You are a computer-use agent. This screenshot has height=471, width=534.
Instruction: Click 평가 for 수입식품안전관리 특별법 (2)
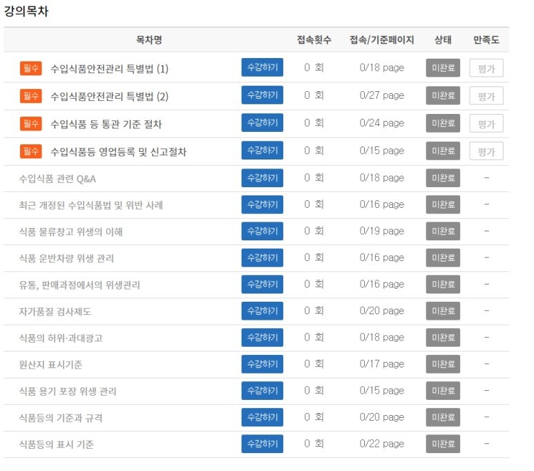(486, 96)
